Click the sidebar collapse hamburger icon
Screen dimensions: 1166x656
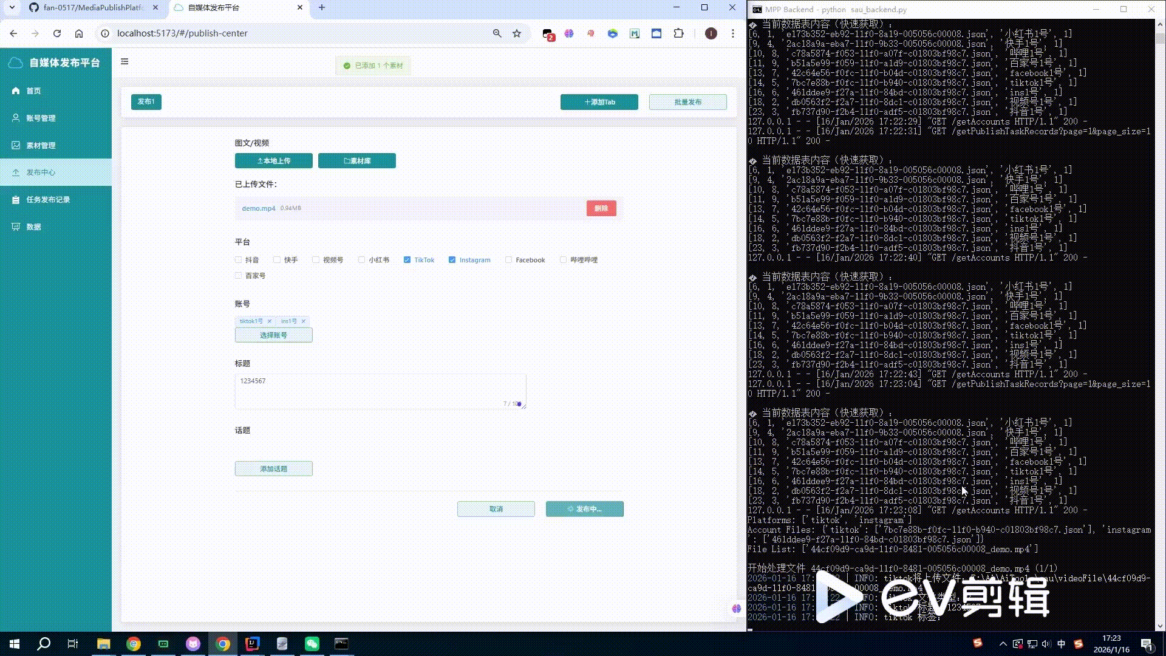pyautogui.click(x=124, y=61)
